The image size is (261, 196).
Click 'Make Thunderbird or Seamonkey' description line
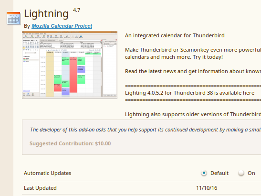(193, 50)
